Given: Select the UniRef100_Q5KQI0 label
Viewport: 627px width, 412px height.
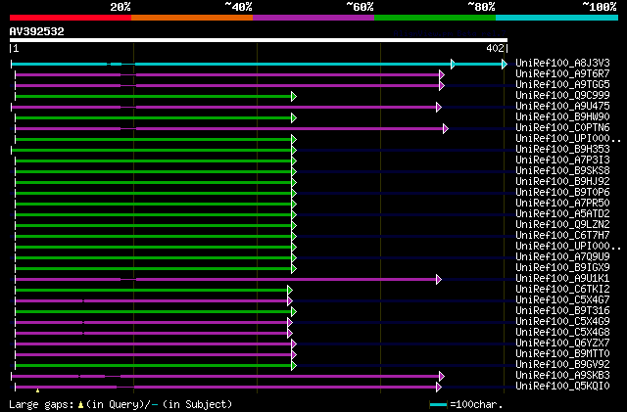Looking at the screenshot, I should pyautogui.click(x=562, y=387).
